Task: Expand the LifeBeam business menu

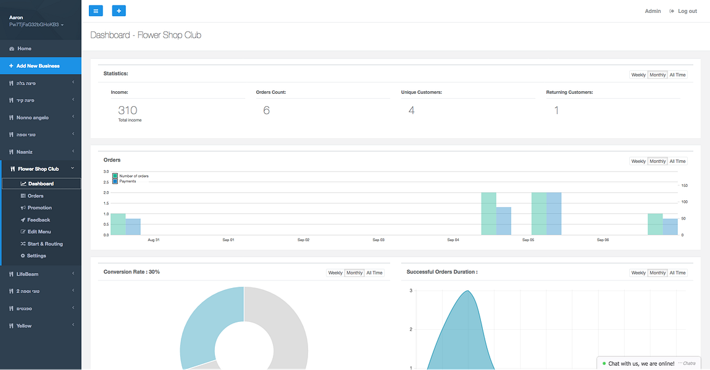Action: [x=41, y=274]
